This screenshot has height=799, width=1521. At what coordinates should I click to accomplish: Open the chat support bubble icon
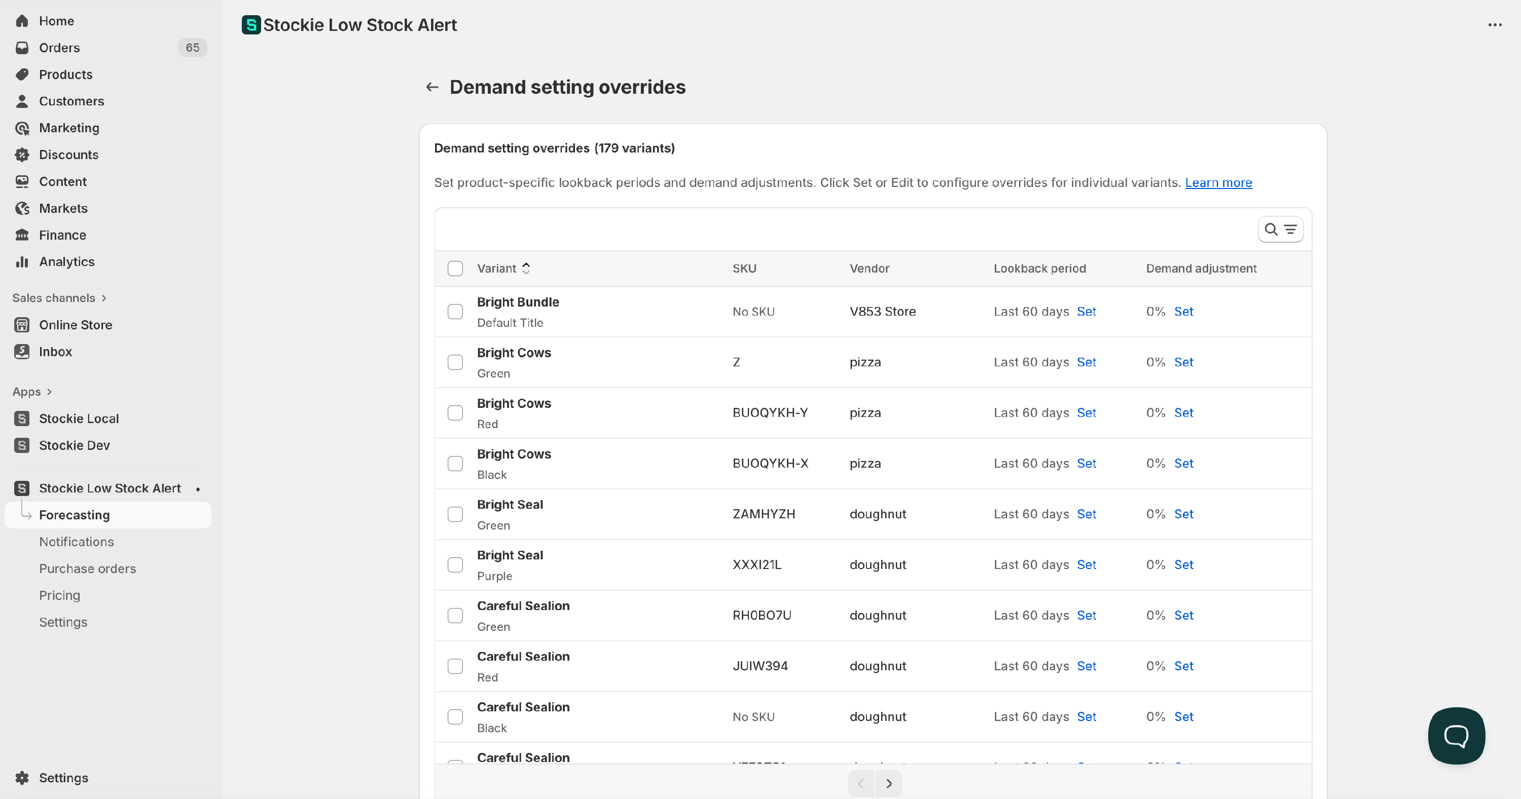pos(1456,735)
